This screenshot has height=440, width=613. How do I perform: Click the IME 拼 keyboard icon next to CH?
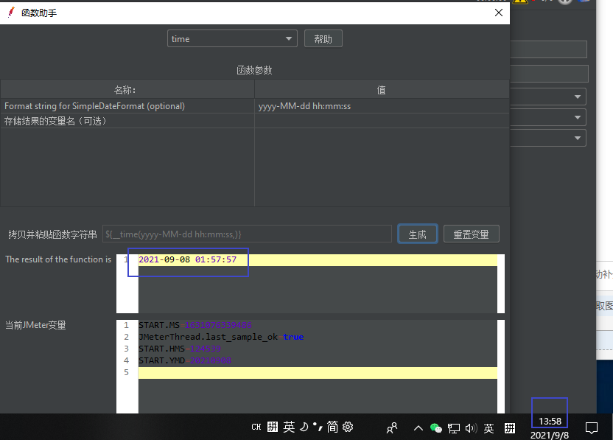point(273,427)
